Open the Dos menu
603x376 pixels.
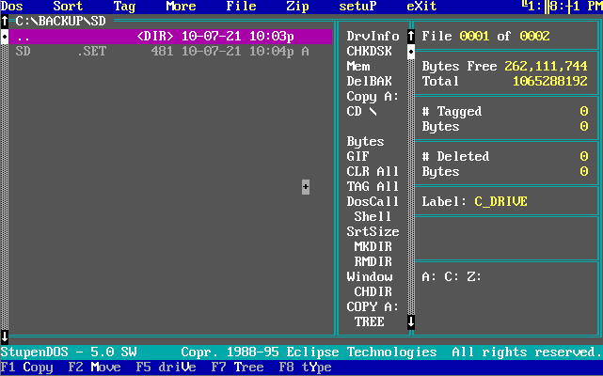point(11,7)
